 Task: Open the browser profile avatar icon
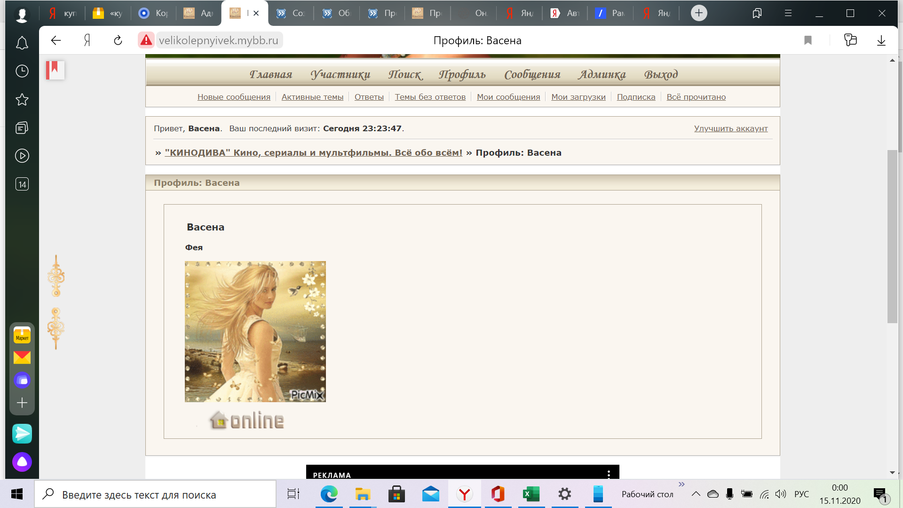22,14
